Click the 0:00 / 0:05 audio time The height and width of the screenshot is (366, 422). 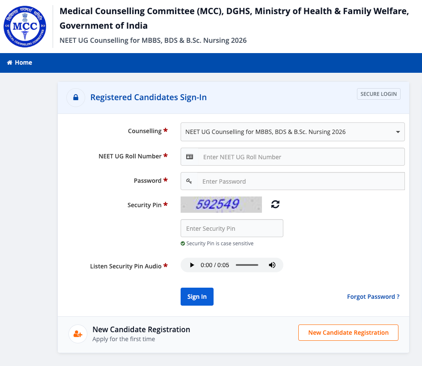point(215,265)
